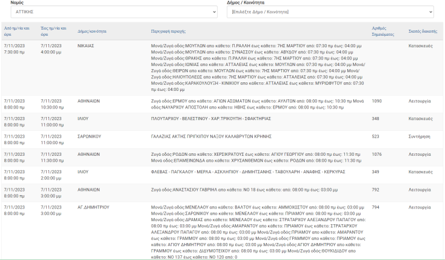Click note number 523

pos(375,136)
